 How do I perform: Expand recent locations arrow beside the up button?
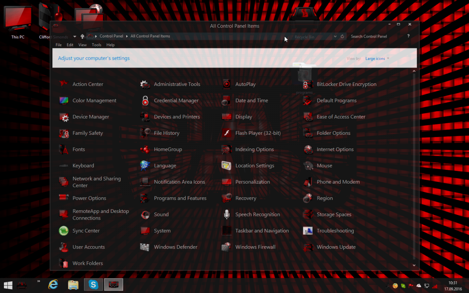point(75,36)
